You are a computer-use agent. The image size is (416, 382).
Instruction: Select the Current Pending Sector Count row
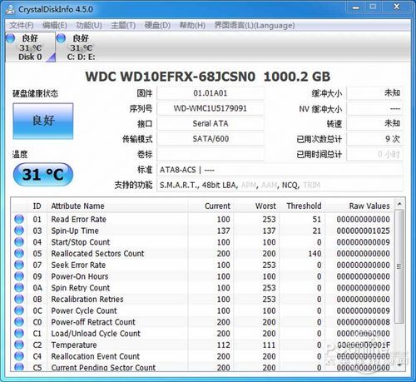202,367
